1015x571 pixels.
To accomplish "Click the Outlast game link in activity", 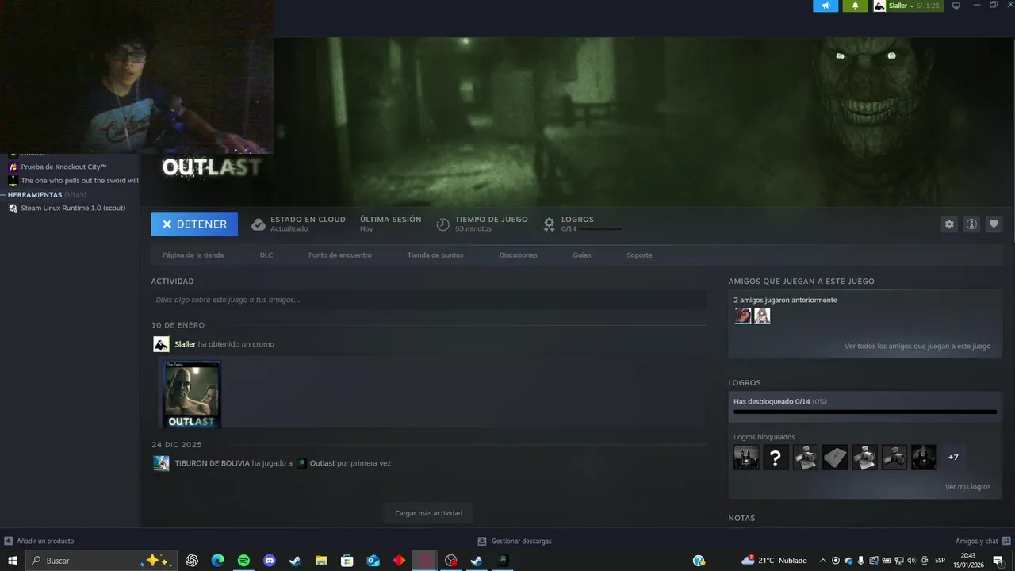I will [x=322, y=463].
